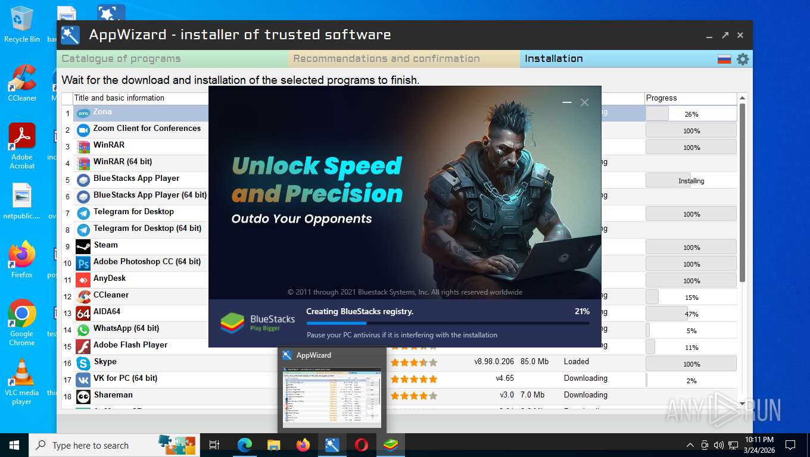Image resolution: width=810 pixels, height=457 pixels.
Task: Click the Zona app icon in row 1
Action: point(83,113)
